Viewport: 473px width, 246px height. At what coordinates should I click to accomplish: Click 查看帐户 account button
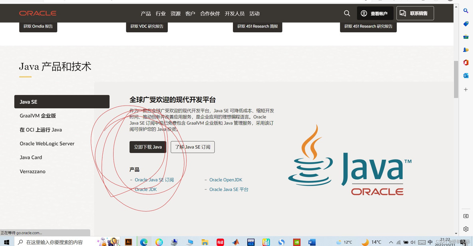click(375, 13)
